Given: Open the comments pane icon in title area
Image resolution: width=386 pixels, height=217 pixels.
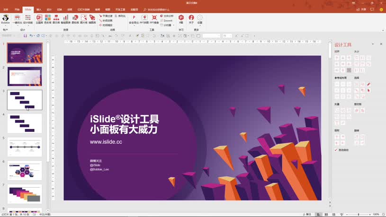Looking at the screenshot, I should point(372,9).
